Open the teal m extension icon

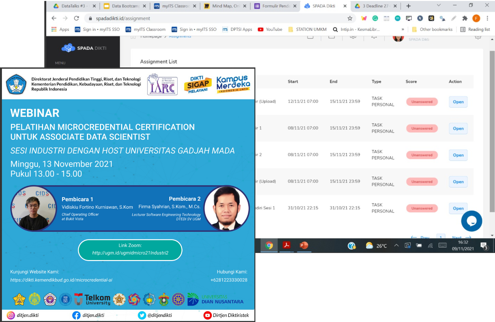coord(398,18)
